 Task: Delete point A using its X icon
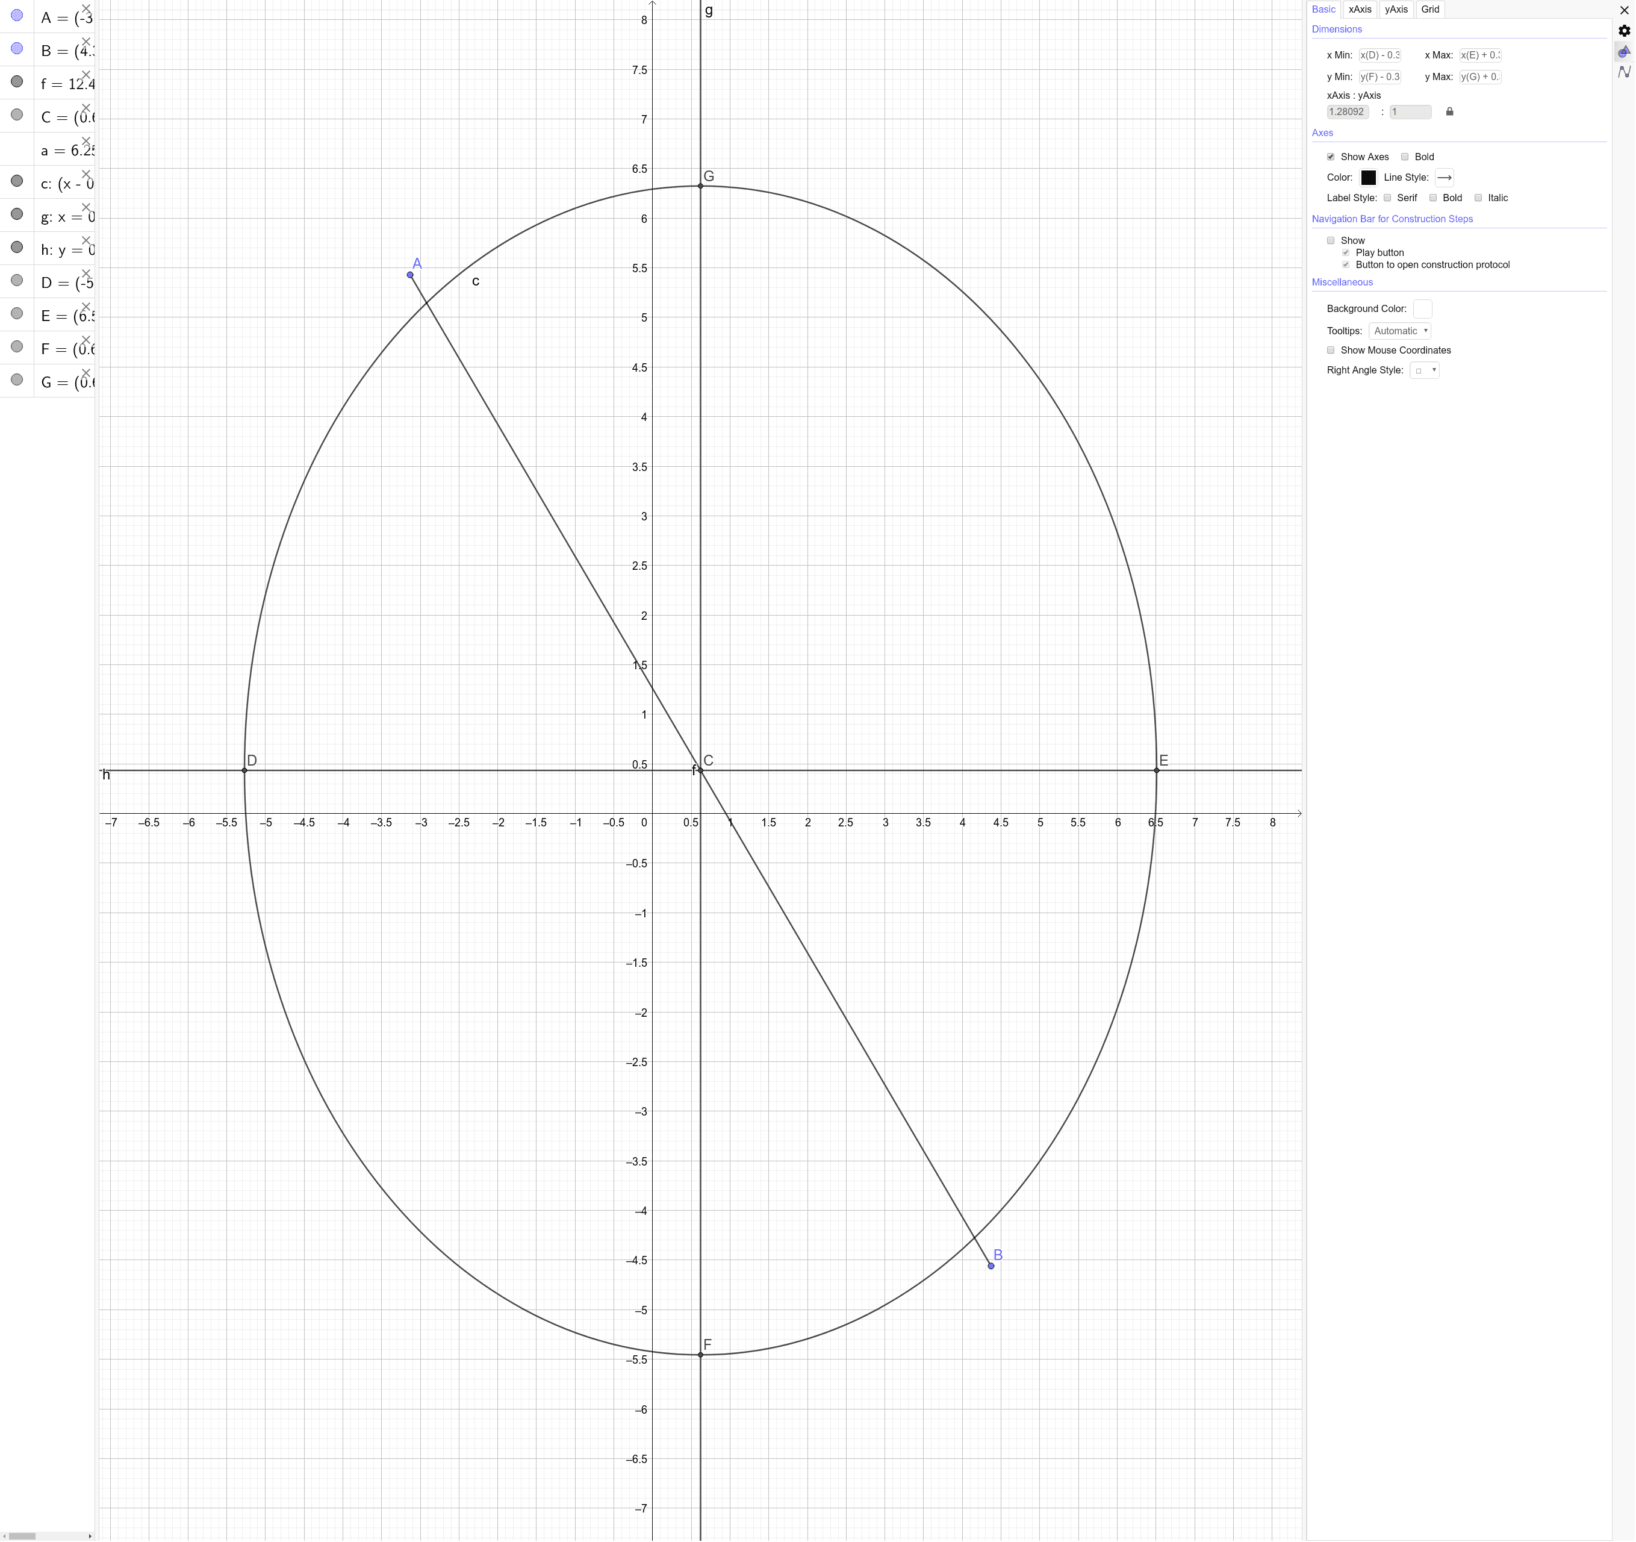click(87, 9)
